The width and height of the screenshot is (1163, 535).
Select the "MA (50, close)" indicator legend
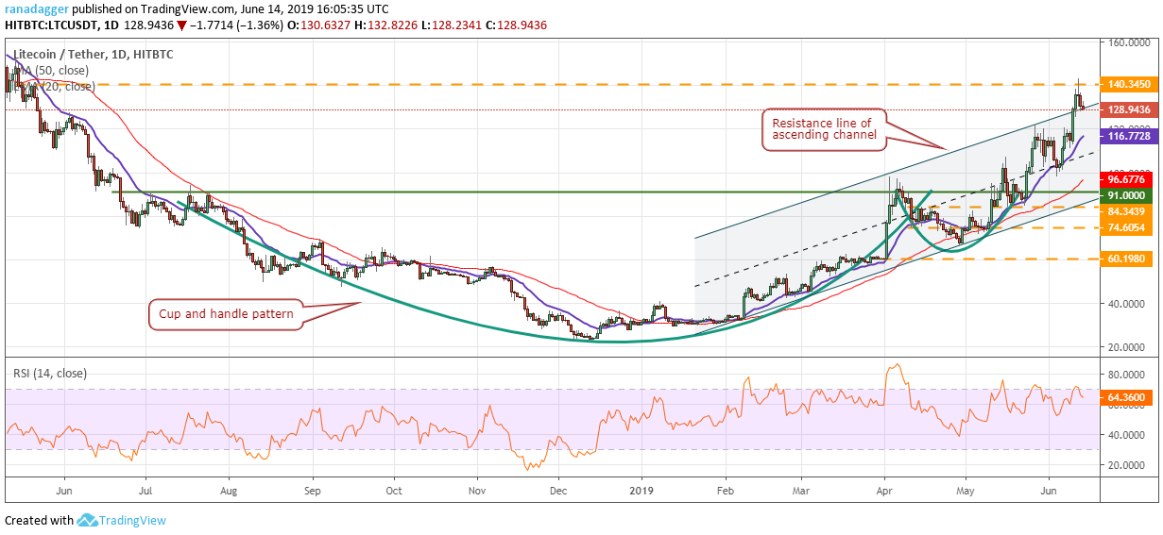pyautogui.click(x=55, y=70)
